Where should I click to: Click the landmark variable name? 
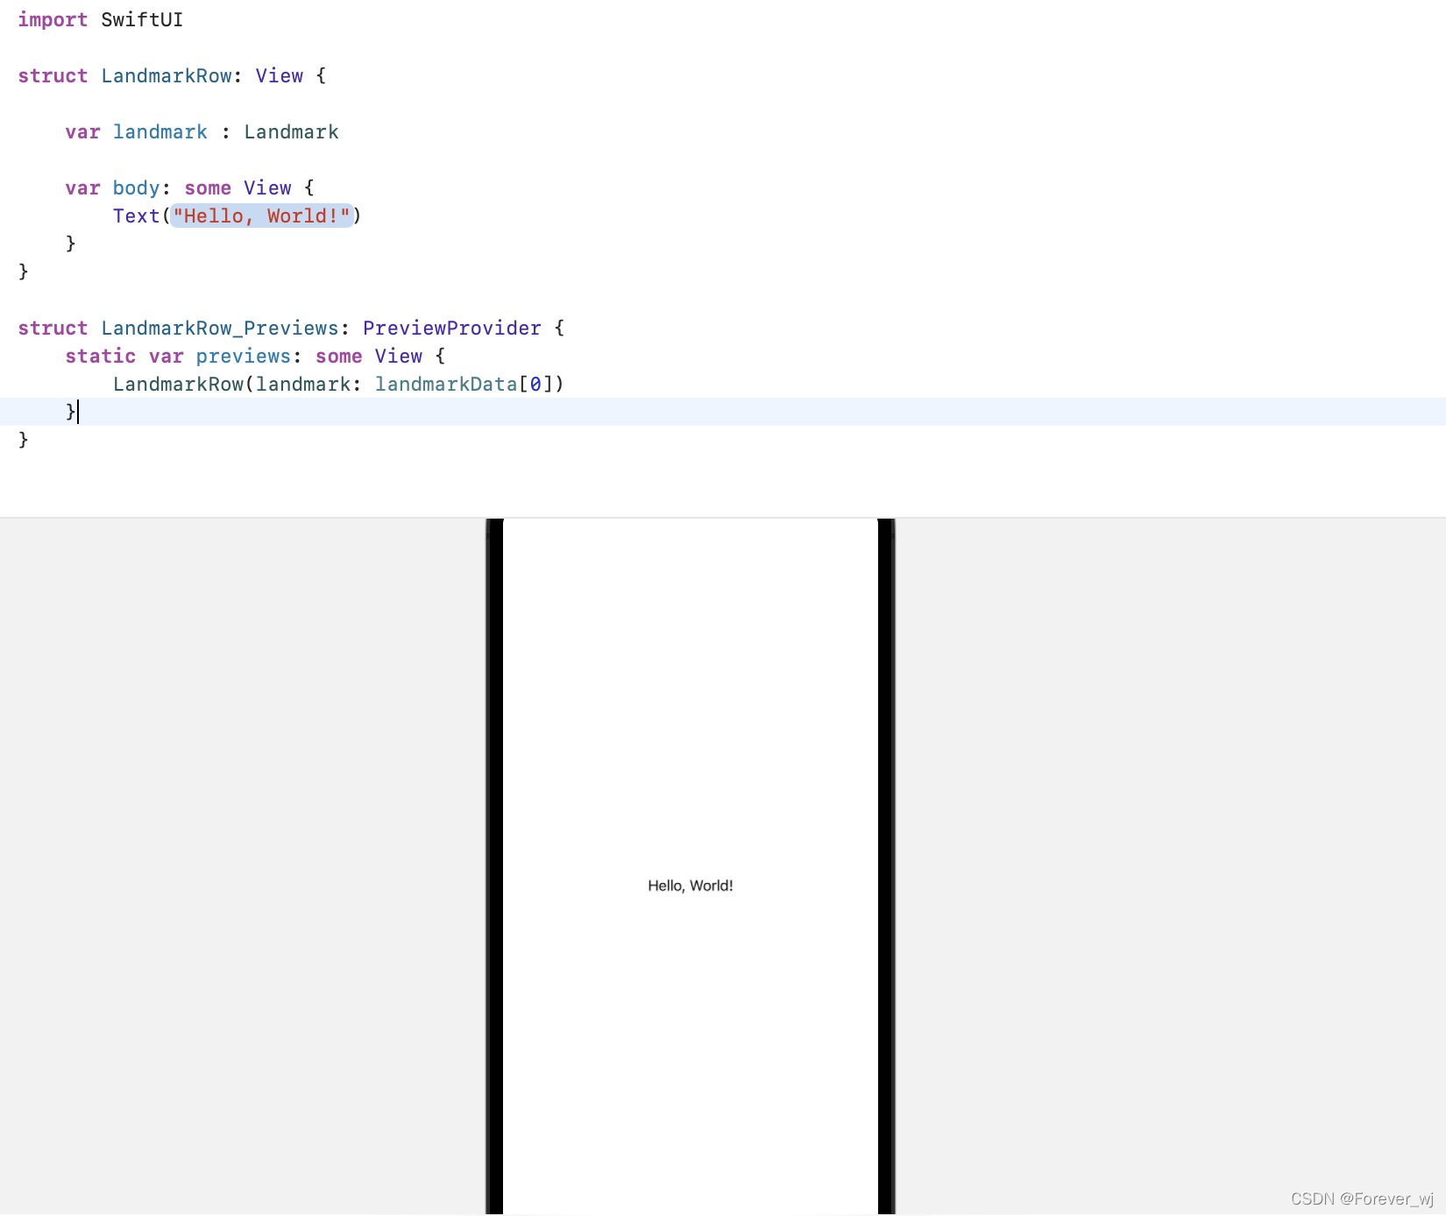tap(160, 132)
